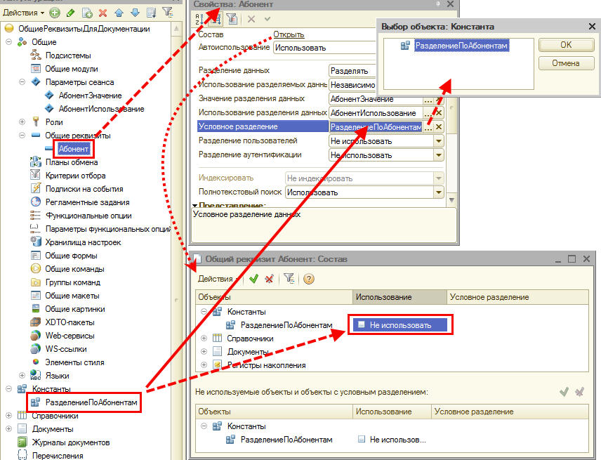Screen dimensions: 601x460
Task: Click the scroll up arrow of the configuration tree
Action: (x=176, y=28)
